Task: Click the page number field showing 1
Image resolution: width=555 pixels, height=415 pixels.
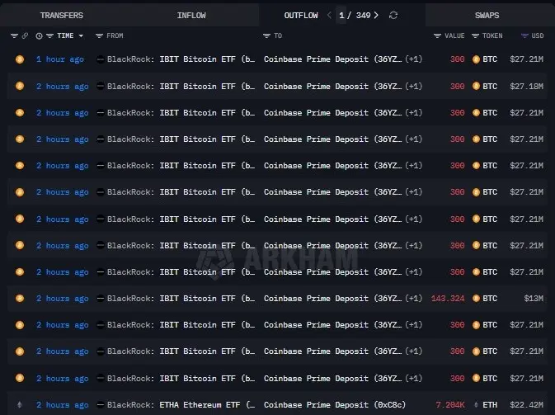Action: (x=341, y=15)
